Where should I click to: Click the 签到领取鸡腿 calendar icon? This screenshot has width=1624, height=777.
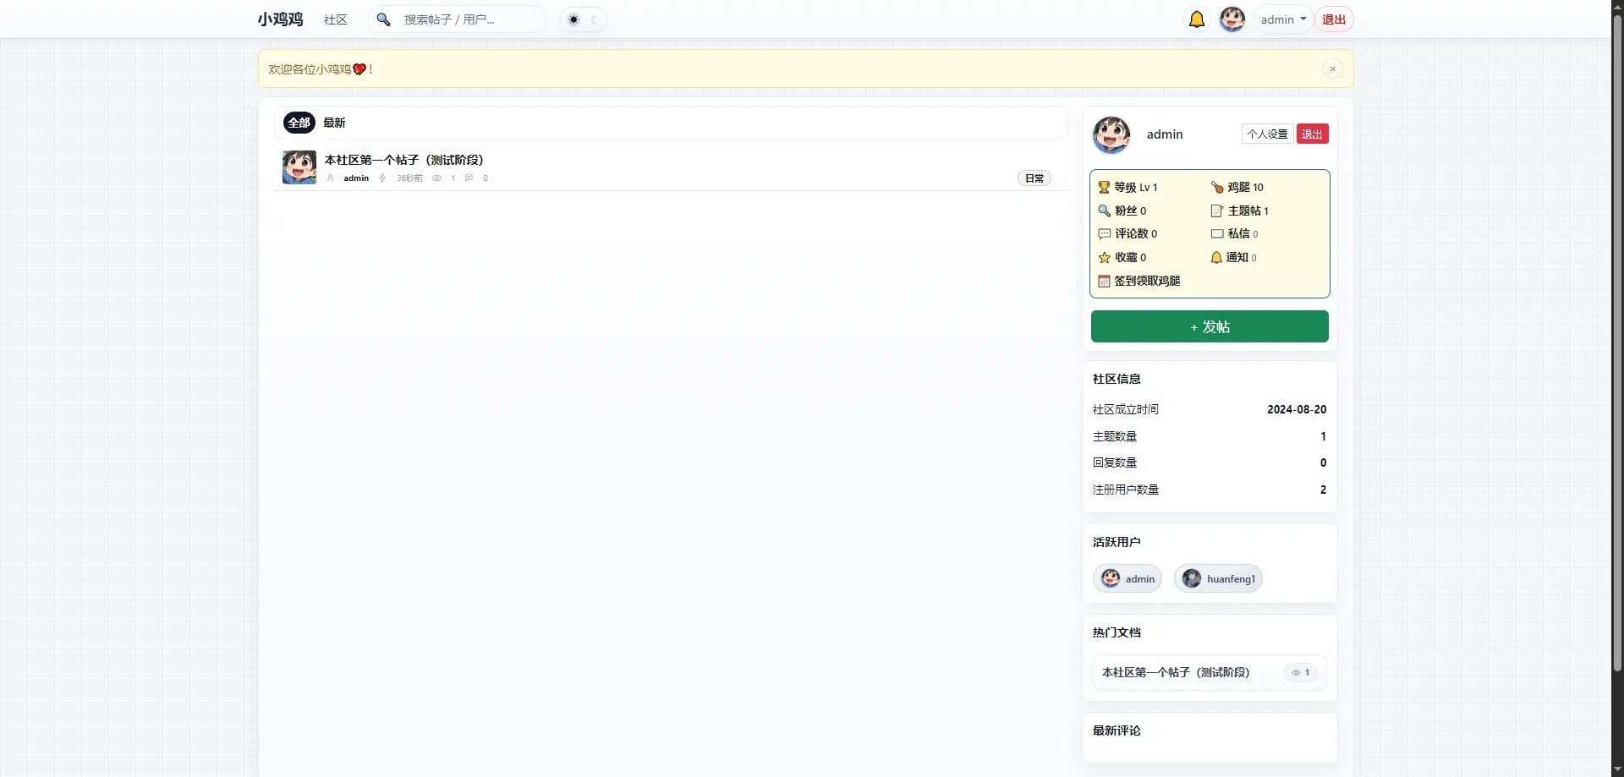tap(1104, 282)
